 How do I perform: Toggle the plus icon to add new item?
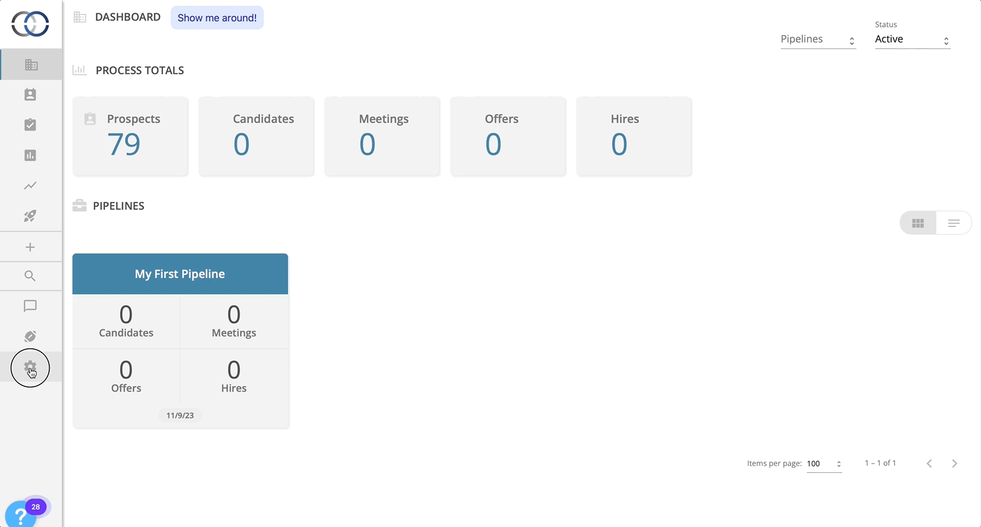(x=30, y=247)
